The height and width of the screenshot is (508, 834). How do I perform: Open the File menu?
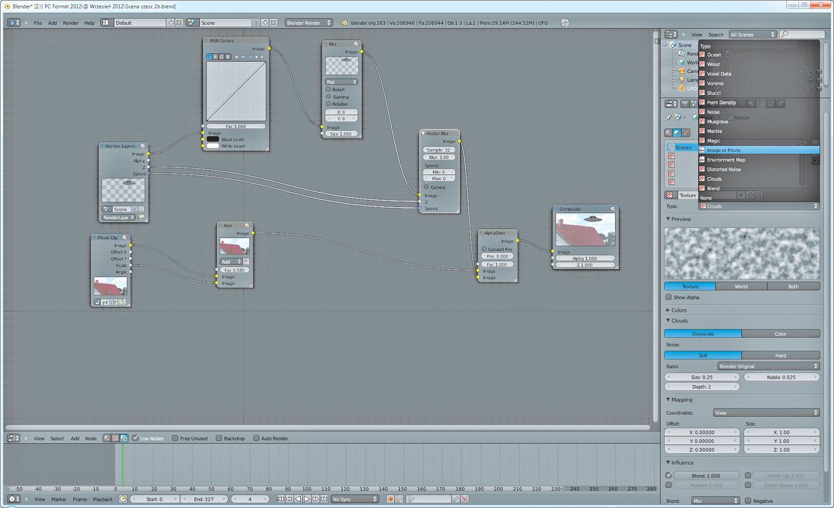coord(38,23)
